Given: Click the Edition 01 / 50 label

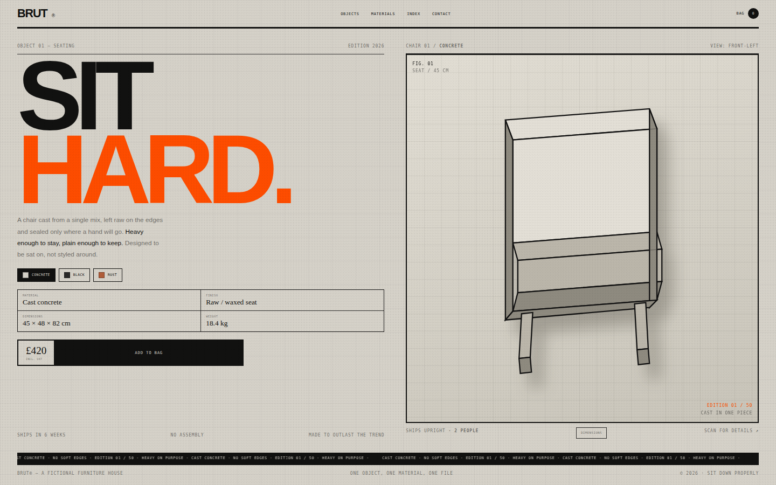Looking at the screenshot, I should (729, 405).
